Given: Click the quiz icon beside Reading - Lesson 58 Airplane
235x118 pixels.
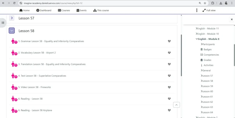Looking at the screenshot, I should (14, 110).
